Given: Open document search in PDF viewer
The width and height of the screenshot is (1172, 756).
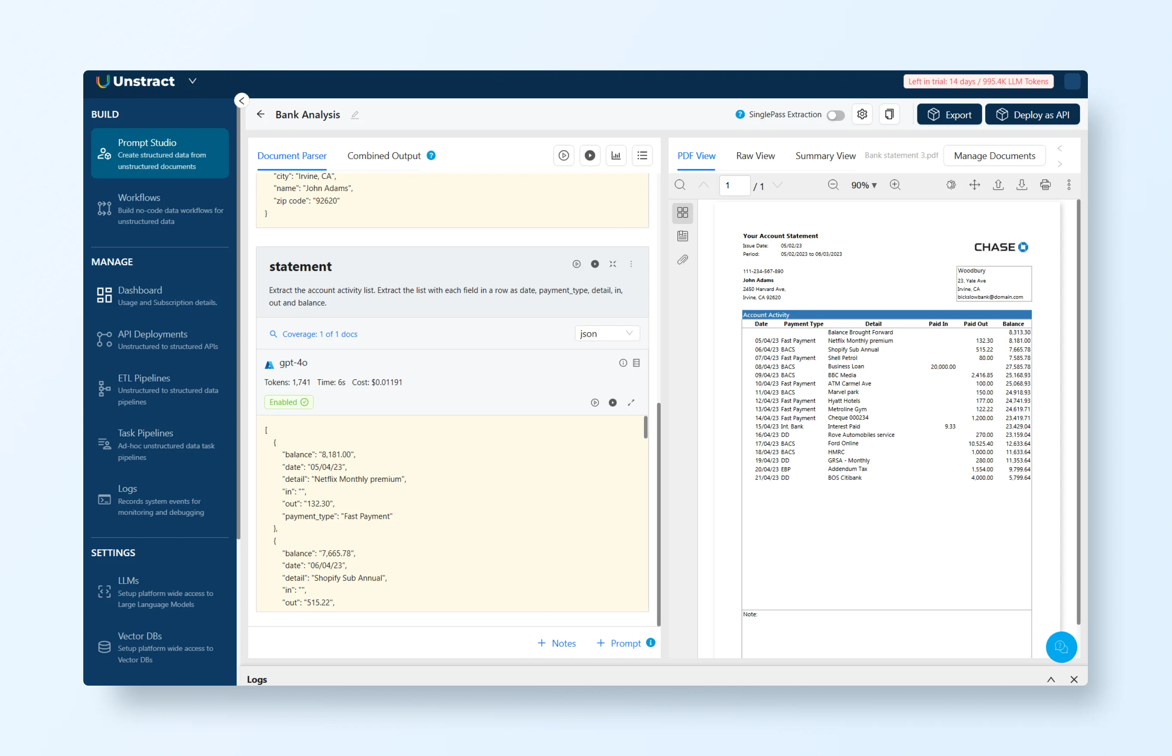Looking at the screenshot, I should [680, 185].
